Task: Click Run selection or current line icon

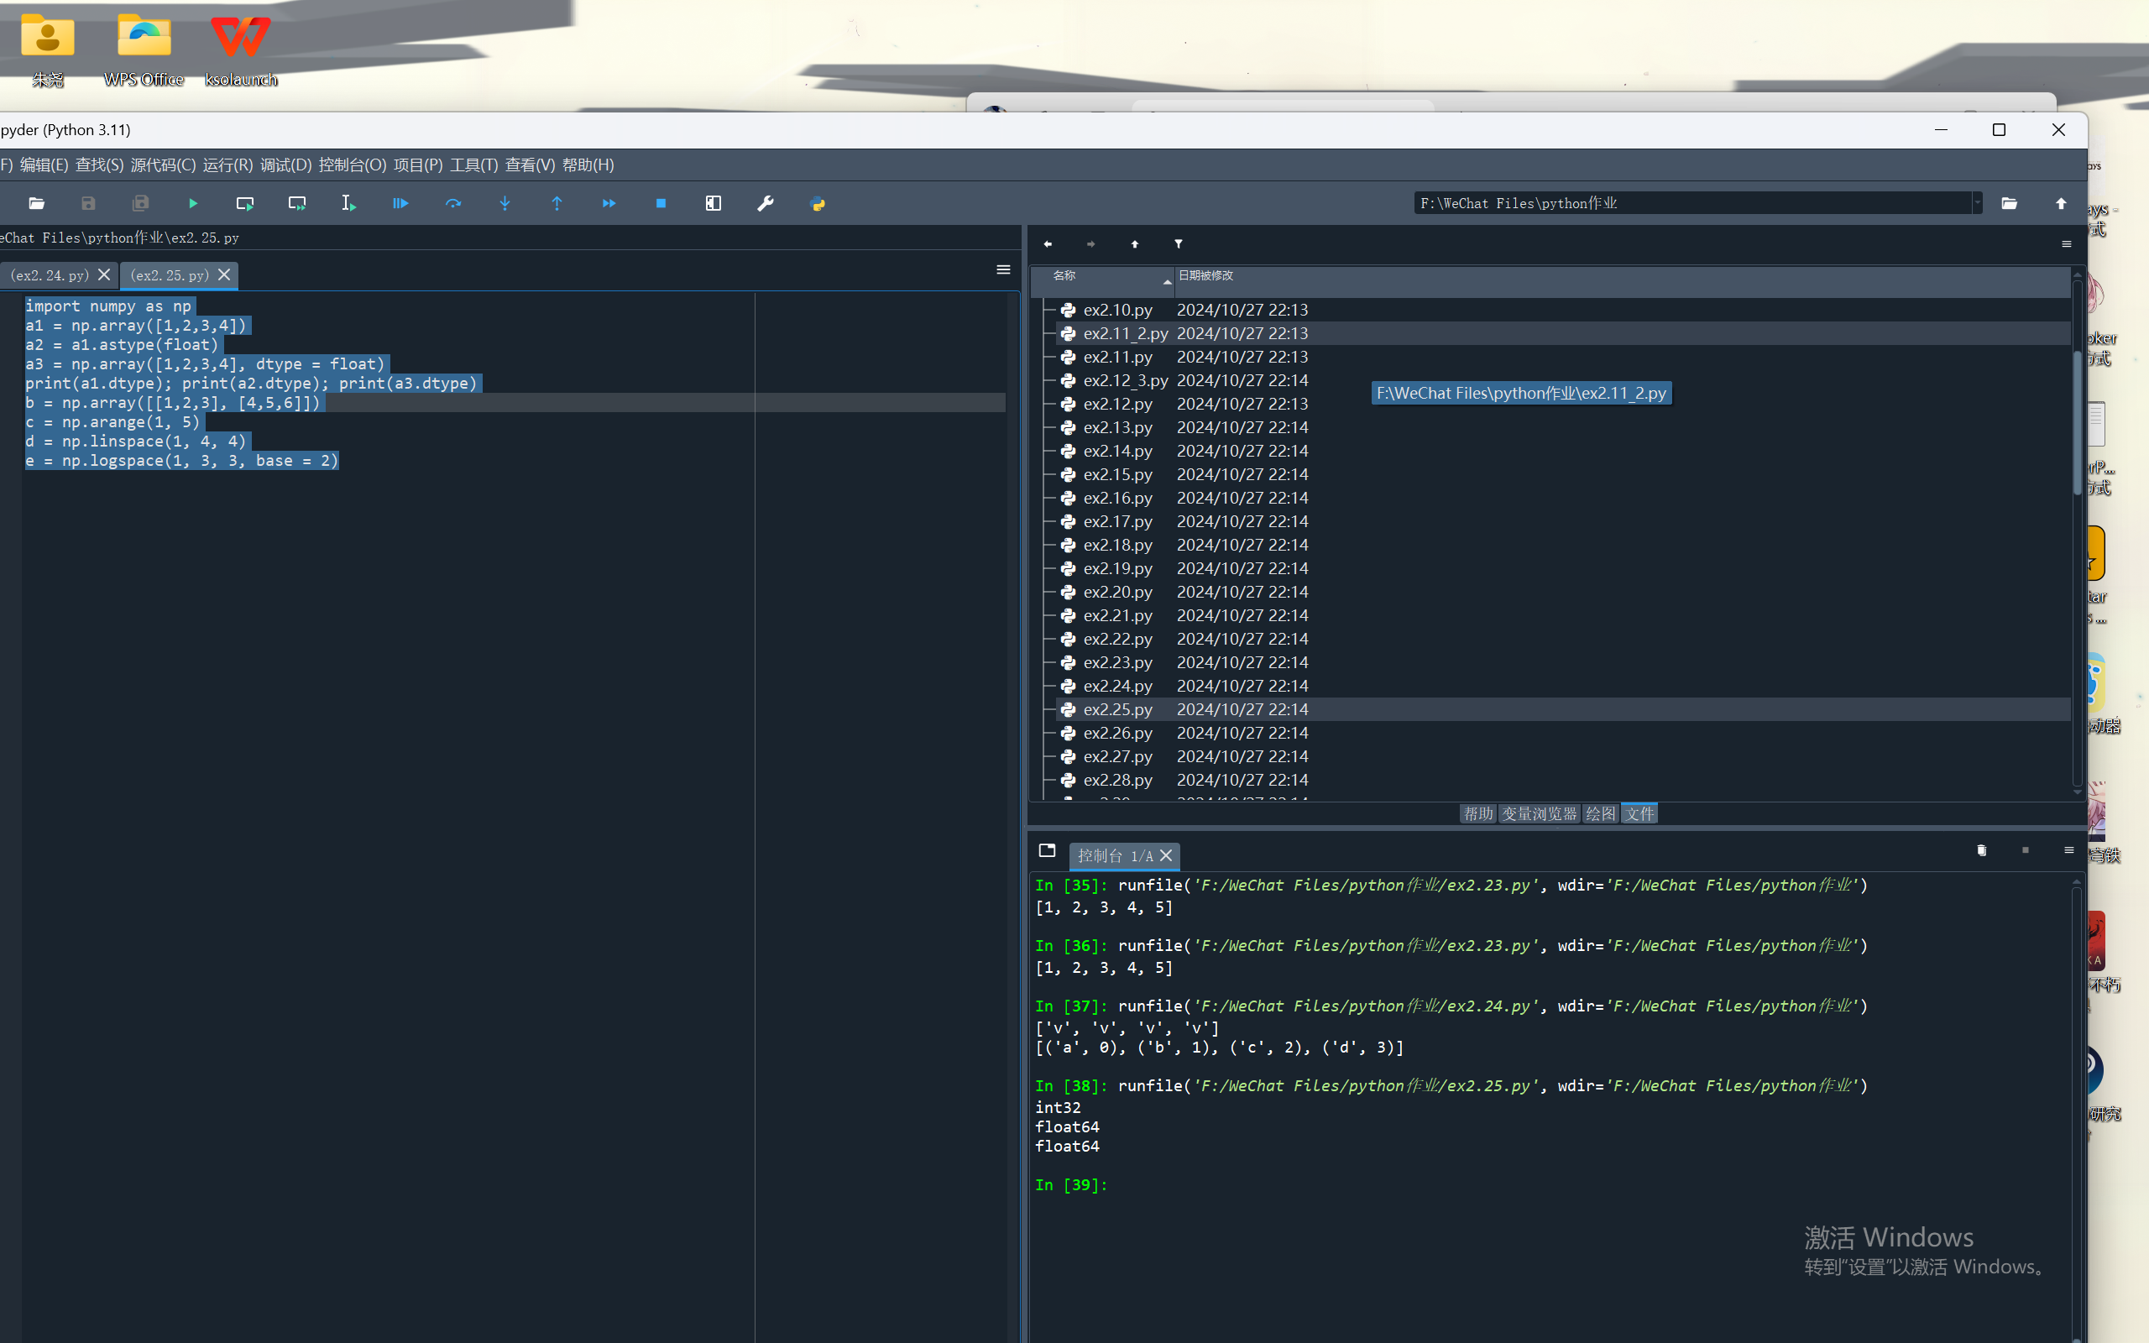Action: pos(348,203)
